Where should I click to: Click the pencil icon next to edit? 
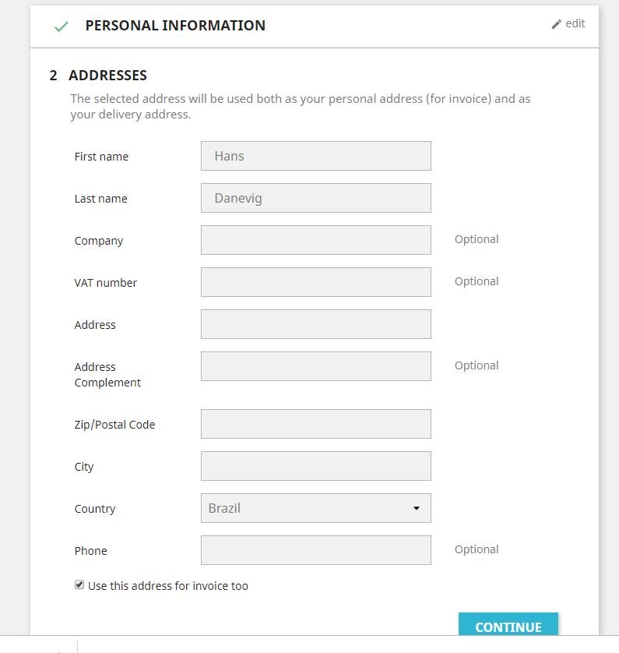556,24
